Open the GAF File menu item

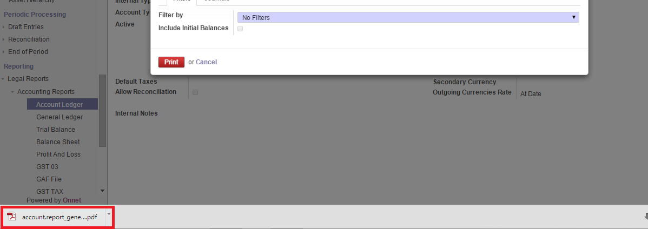click(x=49, y=179)
